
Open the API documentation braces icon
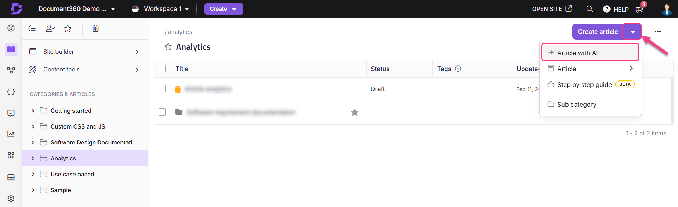(11, 92)
